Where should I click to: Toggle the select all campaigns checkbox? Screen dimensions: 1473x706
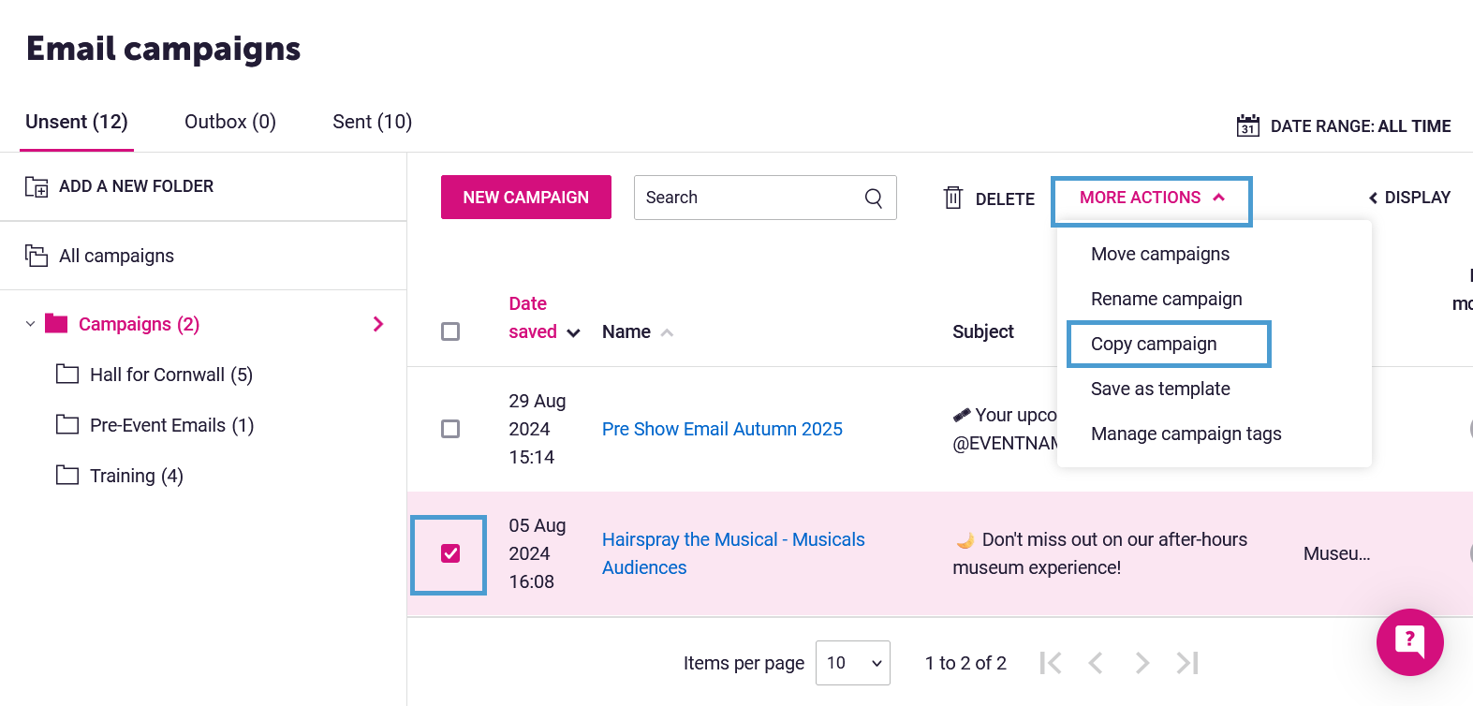pos(450,331)
